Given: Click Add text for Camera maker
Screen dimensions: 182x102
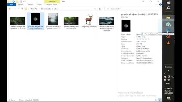Looking at the screenshot, I should tap(140, 54).
